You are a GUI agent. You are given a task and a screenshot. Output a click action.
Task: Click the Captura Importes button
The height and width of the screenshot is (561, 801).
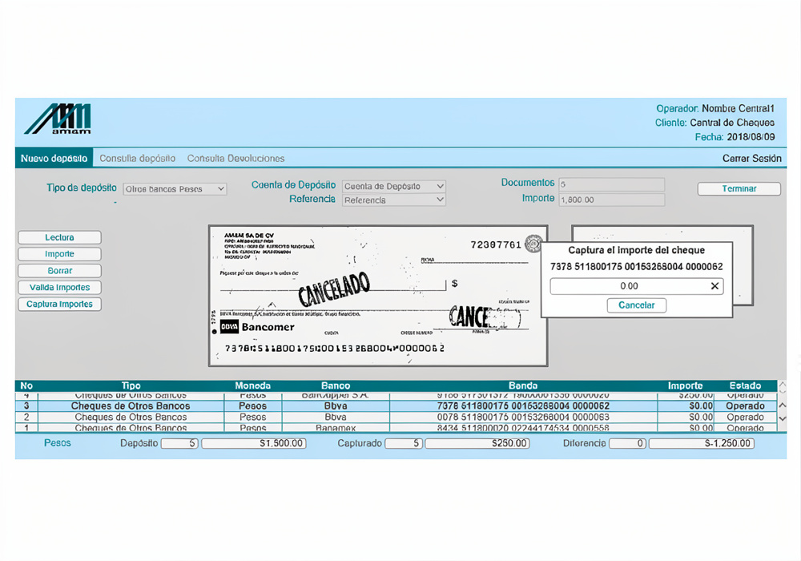[x=60, y=304]
